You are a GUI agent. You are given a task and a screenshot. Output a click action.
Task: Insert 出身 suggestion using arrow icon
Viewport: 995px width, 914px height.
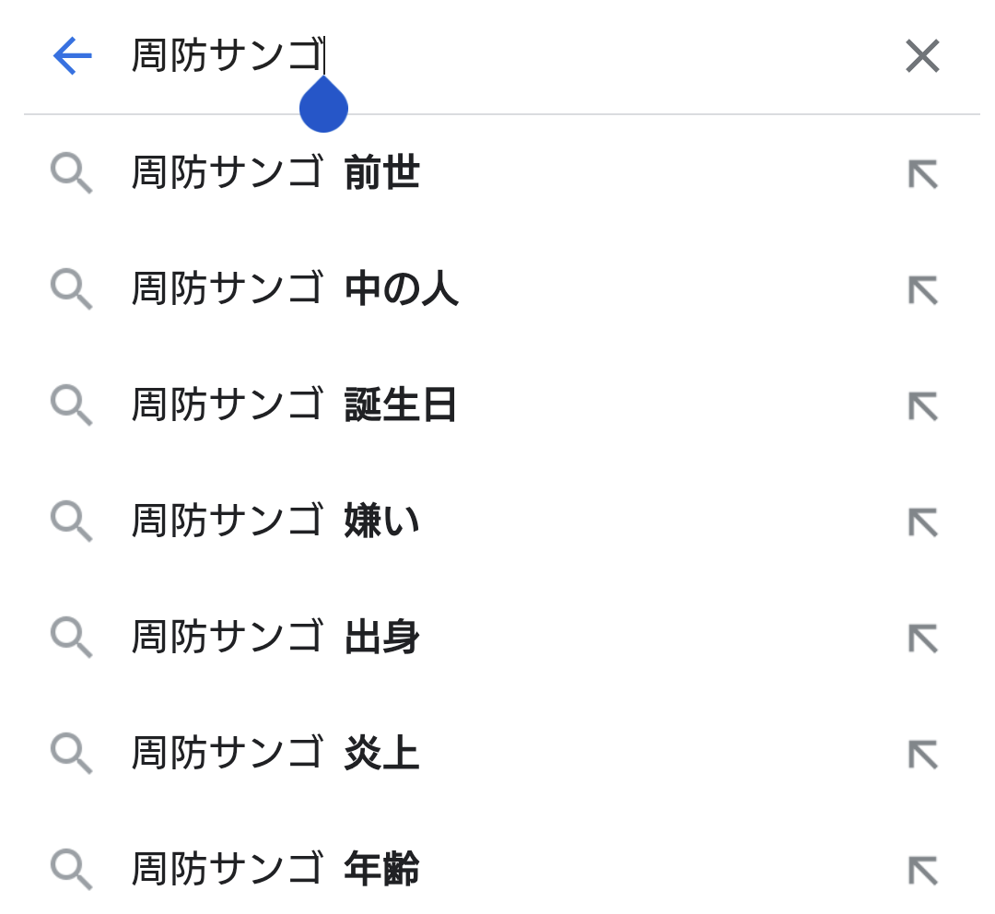coord(923,638)
